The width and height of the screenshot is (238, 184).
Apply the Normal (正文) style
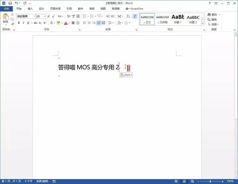pos(147,19)
